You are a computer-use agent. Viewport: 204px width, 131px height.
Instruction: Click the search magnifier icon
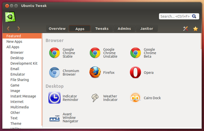pyautogui.click(x=194, y=16)
